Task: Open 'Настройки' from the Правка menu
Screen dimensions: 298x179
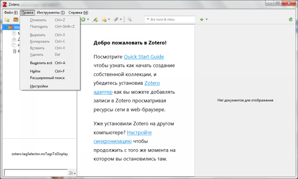Action: click(x=39, y=86)
